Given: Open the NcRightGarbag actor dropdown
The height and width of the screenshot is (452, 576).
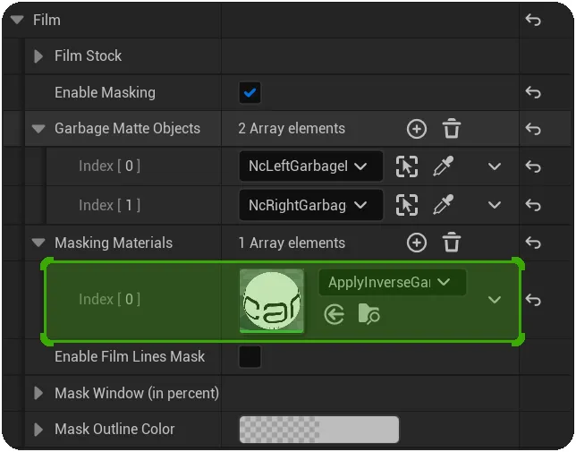Looking at the screenshot, I should [x=310, y=205].
